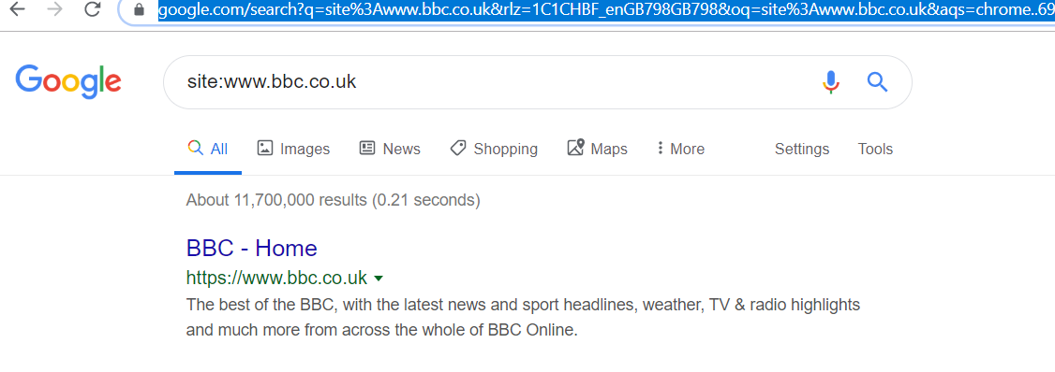Open the Images results tab
This screenshot has height=372, width=1055.
tap(293, 149)
